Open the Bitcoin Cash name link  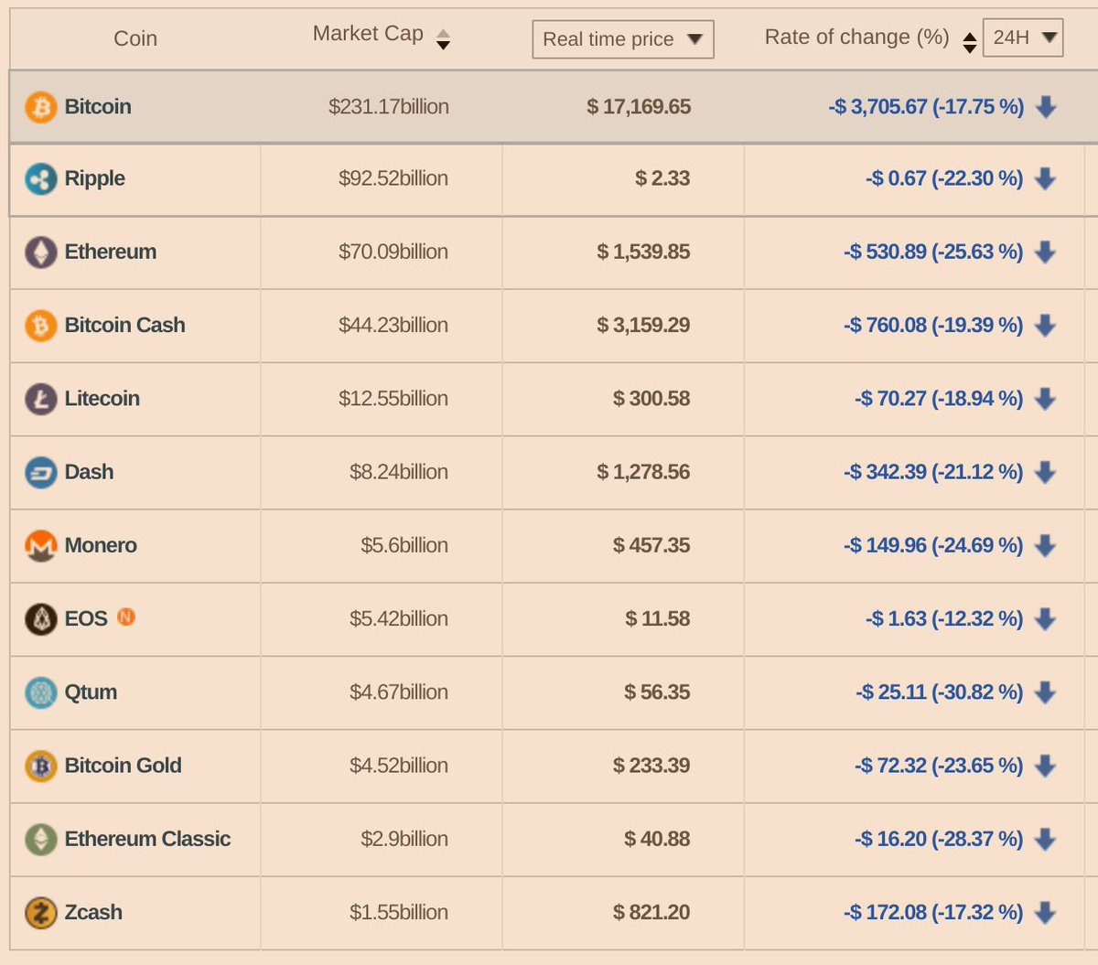(x=125, y=325)
